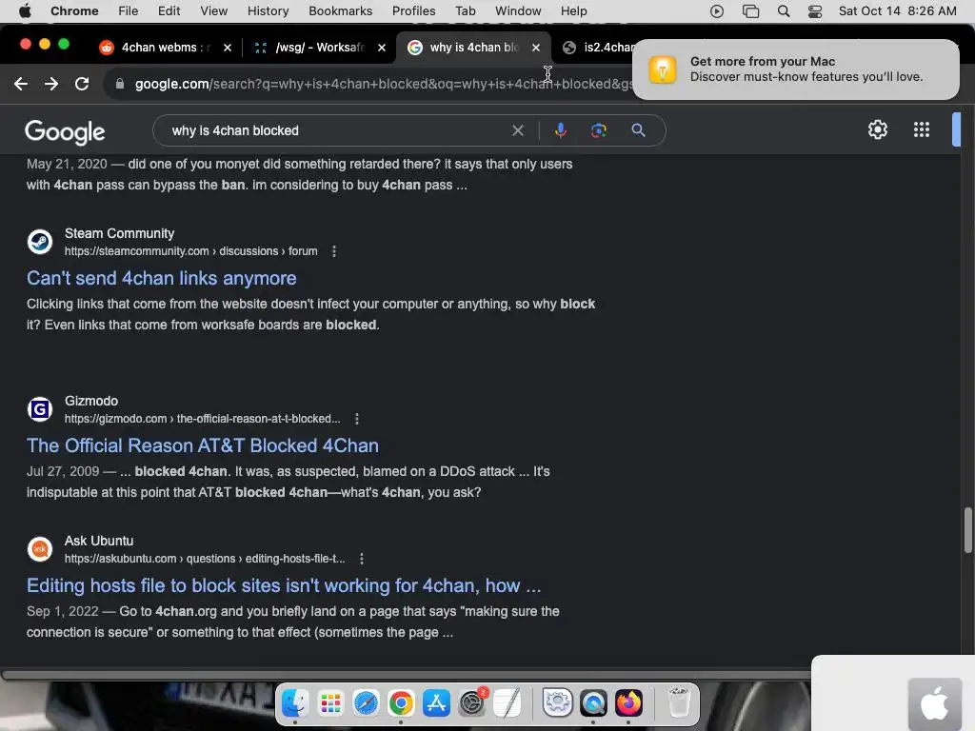Close the 4chan webms tab
The image size is (975, 731).
[228, 48]
